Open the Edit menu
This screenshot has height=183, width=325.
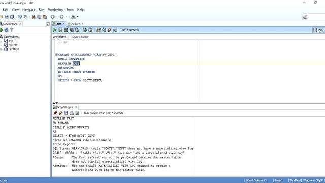pyautogui.click(x=6, y=10)
